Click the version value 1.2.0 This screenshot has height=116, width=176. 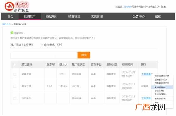coord(50,86)
